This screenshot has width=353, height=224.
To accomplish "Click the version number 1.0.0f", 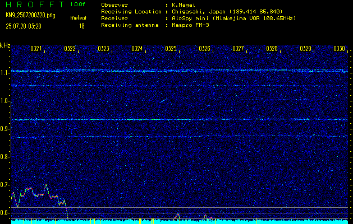I will (77, 4).
